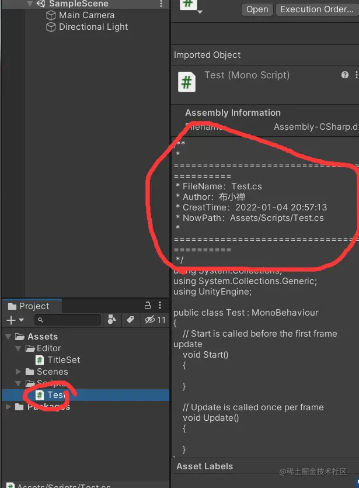Click the Editor folder icon
The width and height of the screenshot is (359, 488).
(x=30, y=348)
